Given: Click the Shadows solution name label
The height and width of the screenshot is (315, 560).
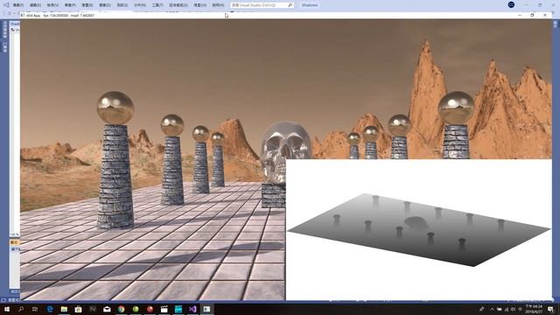Looking at the screenshot, I should point(310,5).
